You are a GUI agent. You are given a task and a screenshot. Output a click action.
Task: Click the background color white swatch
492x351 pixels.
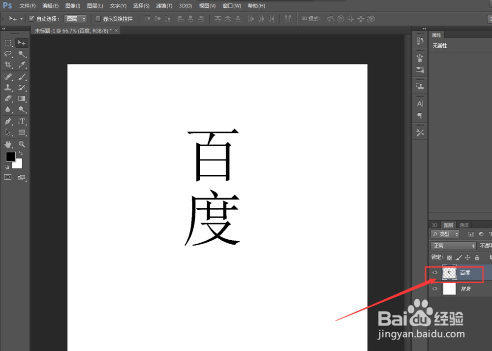(x=19, y=165)
